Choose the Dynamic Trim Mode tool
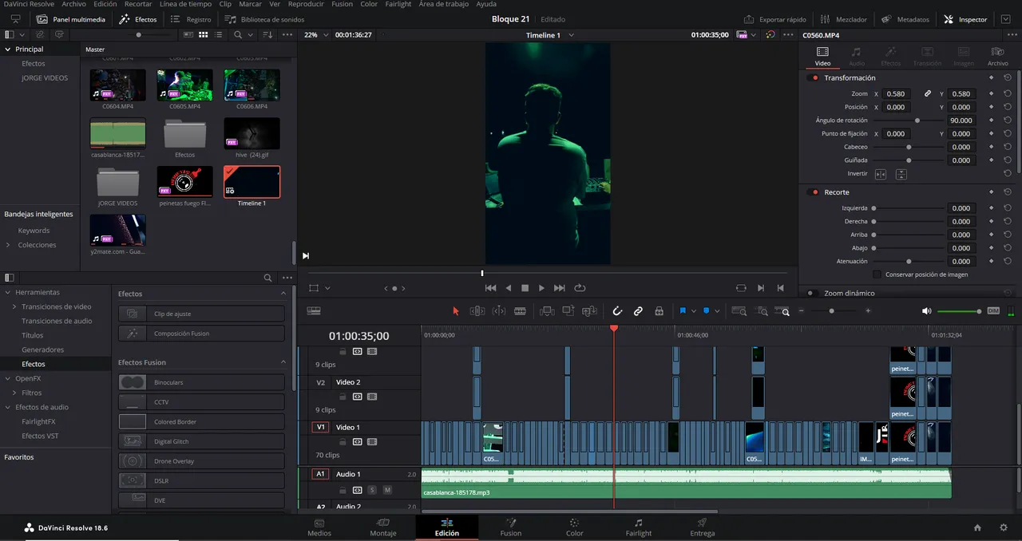Image resolution: width=1022 pixels, height=541 pixels. coord(499,311)
